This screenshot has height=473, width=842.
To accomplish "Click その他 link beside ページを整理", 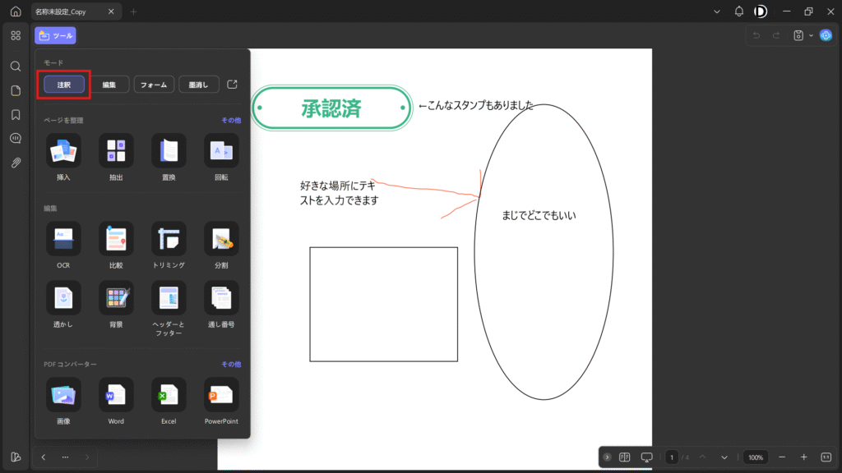I will point(231,120).
